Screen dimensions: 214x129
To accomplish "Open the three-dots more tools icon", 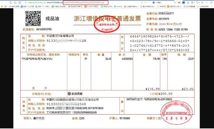I will tap(207, 2).
